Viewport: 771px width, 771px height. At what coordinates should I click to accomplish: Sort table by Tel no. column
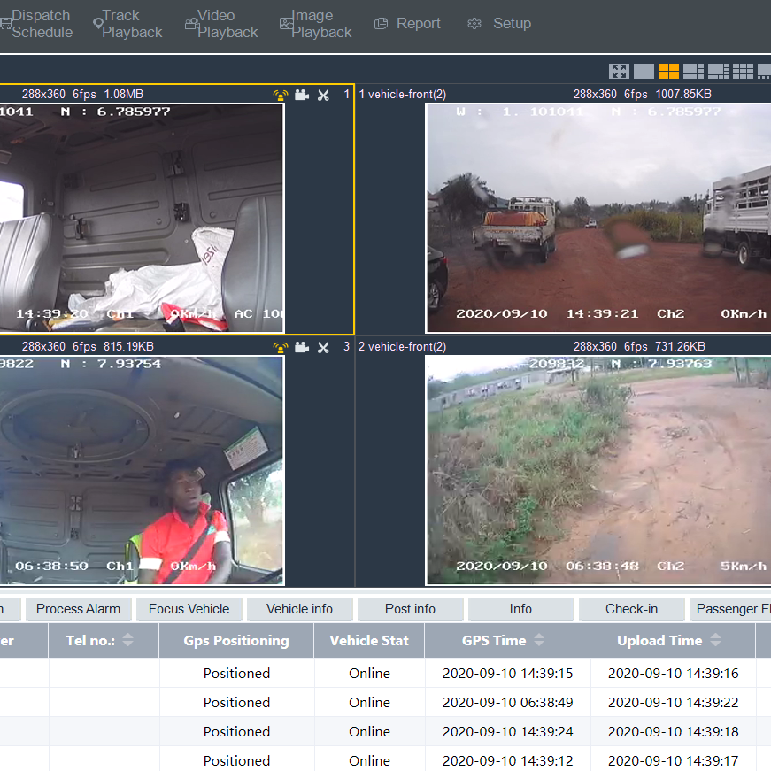click(x=127, y=640)
